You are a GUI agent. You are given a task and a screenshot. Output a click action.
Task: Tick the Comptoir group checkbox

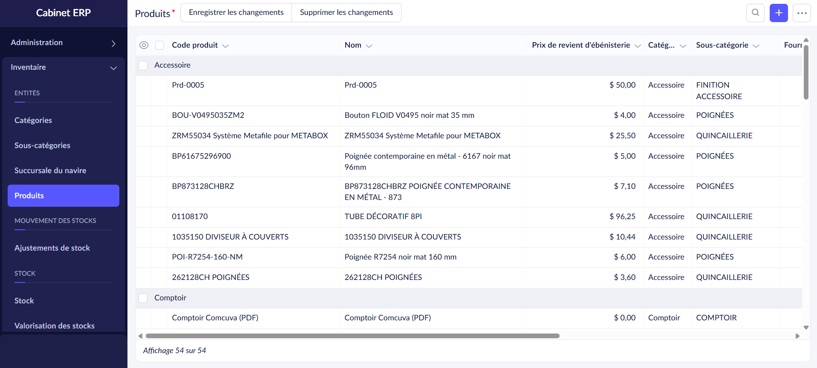pyautogui.click(x=143, y=298)
